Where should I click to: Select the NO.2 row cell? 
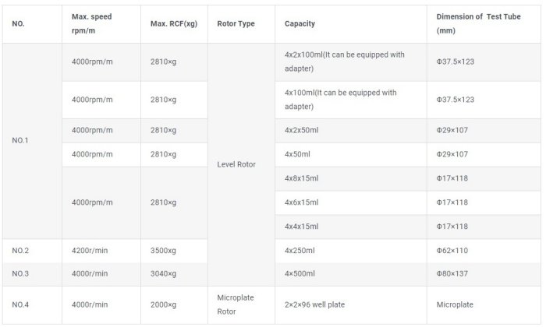click(20, 251)
